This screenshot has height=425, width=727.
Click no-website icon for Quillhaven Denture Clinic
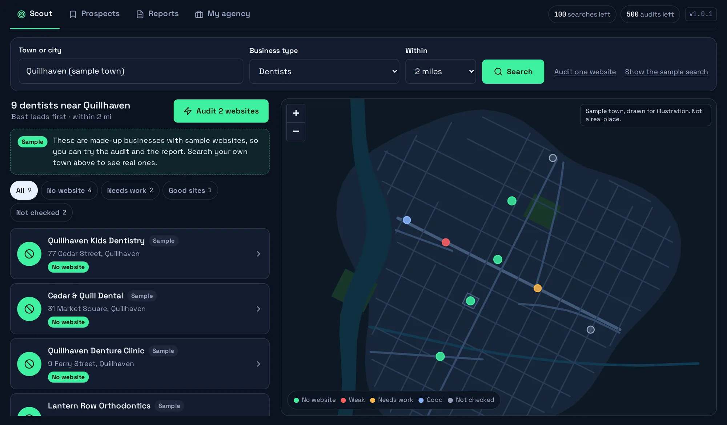29,364
